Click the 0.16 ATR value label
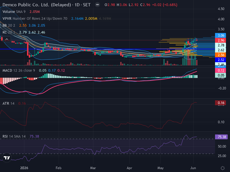Screen dimensions: 230x172 (x=221, y=103)
